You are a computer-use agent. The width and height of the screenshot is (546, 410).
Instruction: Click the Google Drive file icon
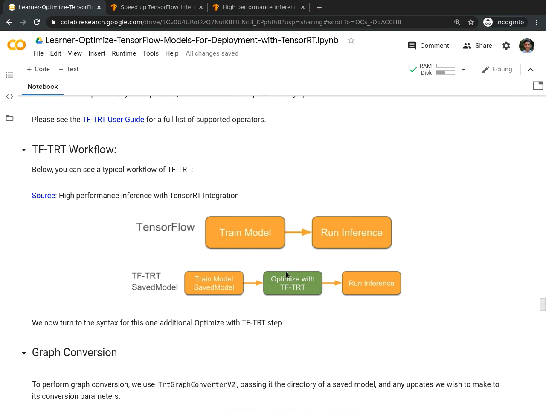tap(39, 40)
